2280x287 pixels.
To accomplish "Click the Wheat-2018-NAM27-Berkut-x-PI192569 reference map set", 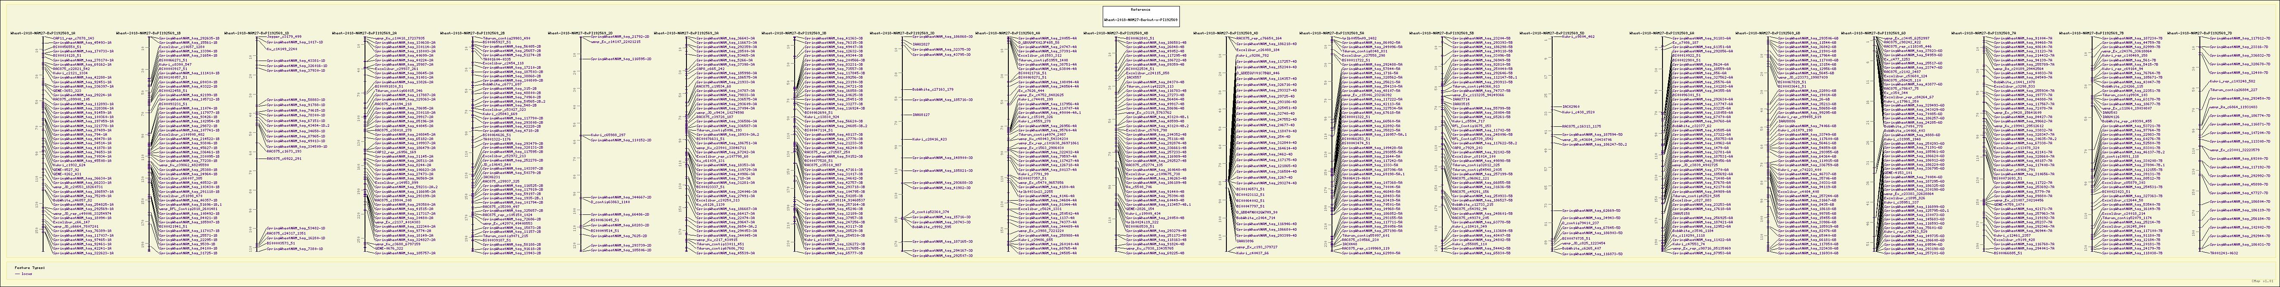I will tap(1141, 18).
